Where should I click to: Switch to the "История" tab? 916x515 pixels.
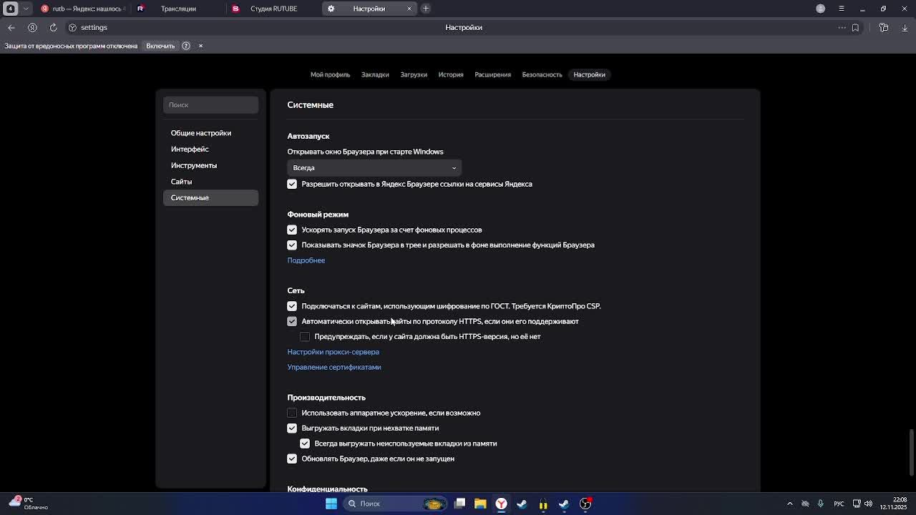coord(451,74)
